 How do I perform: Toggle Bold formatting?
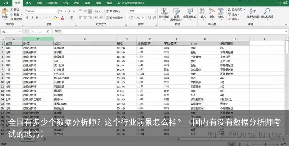(27, 18)
